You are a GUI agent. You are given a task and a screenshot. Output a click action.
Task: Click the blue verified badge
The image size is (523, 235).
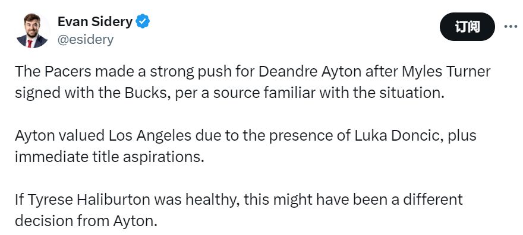[x=143, y=21]
